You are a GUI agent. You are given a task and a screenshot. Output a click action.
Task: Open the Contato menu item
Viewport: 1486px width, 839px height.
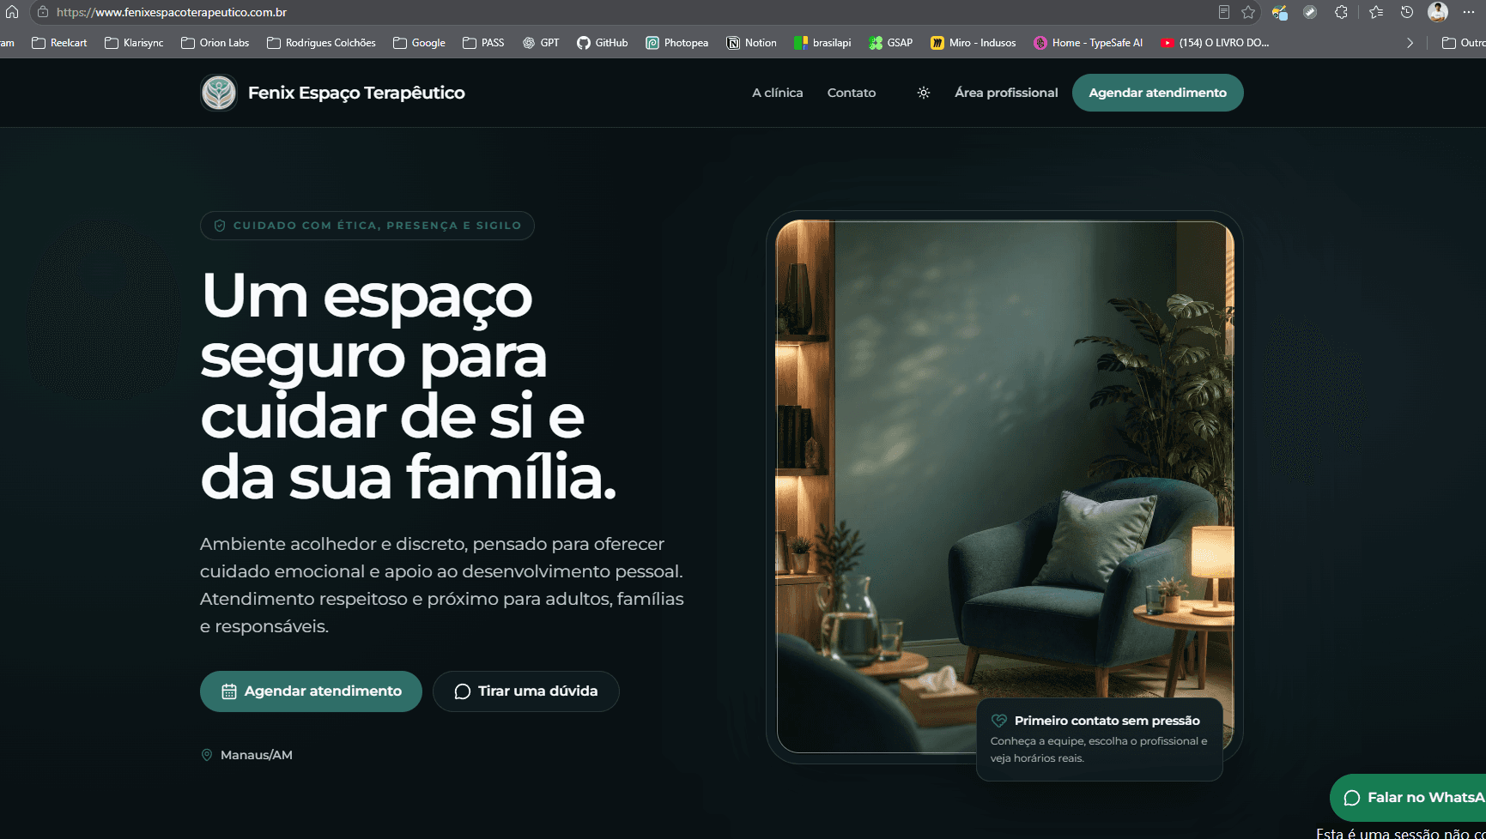pyautogui.click(x=852, y=93)
